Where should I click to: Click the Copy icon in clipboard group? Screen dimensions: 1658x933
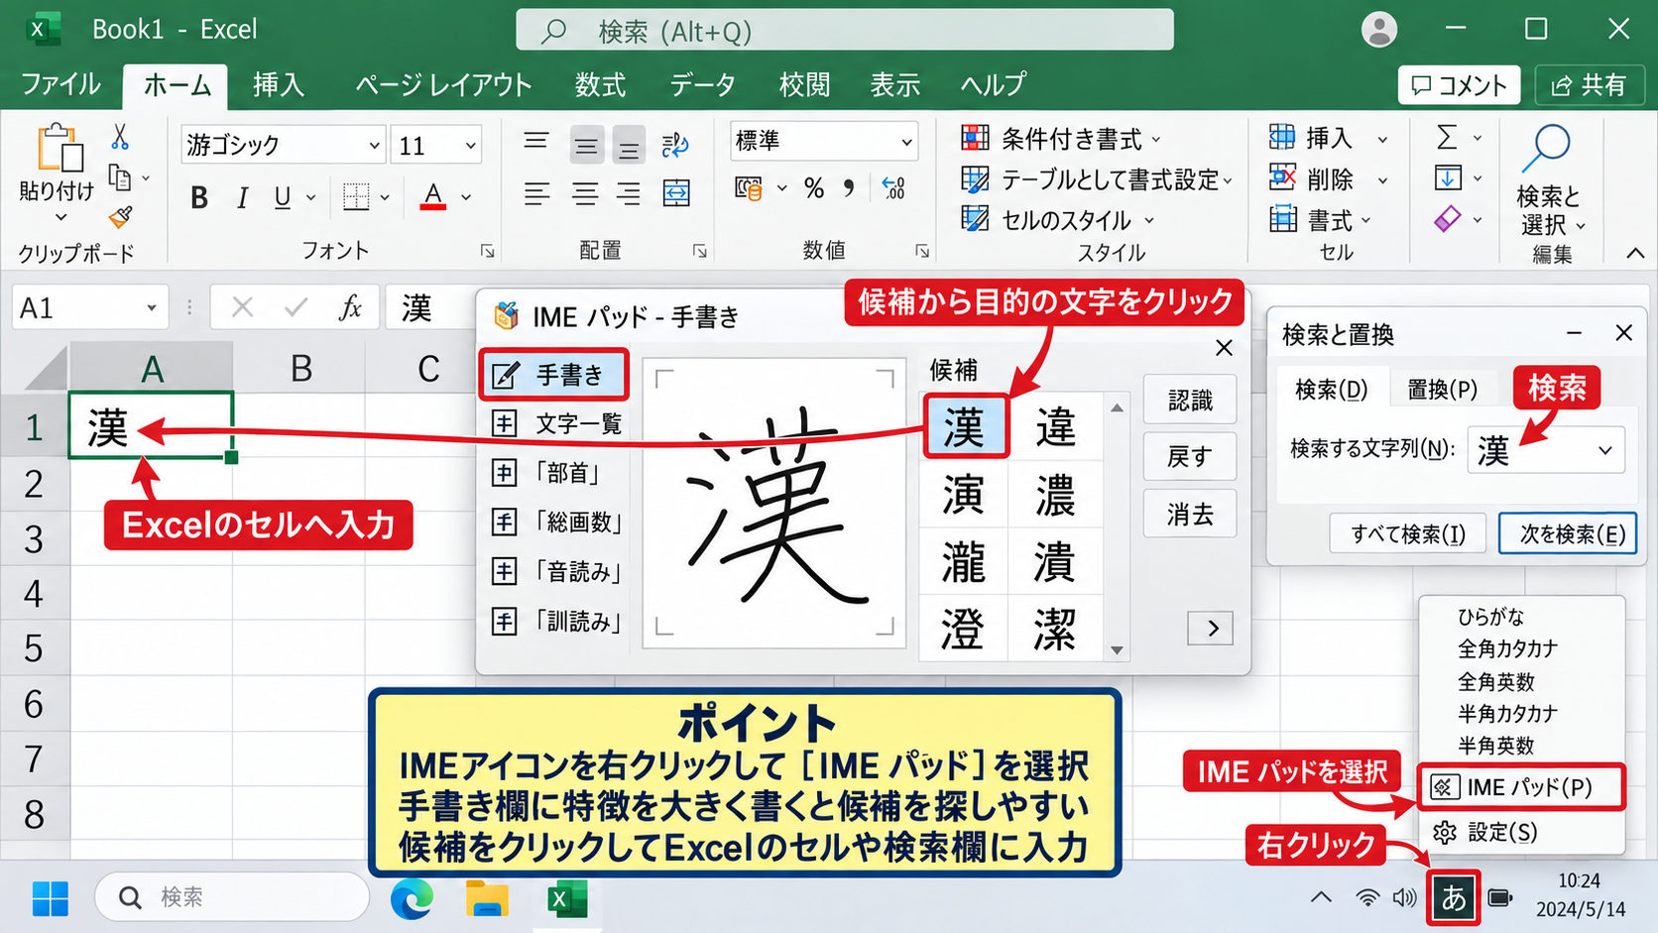[120, 178]
